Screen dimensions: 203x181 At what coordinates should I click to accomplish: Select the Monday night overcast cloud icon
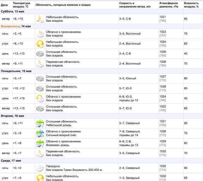pos(40,78)
